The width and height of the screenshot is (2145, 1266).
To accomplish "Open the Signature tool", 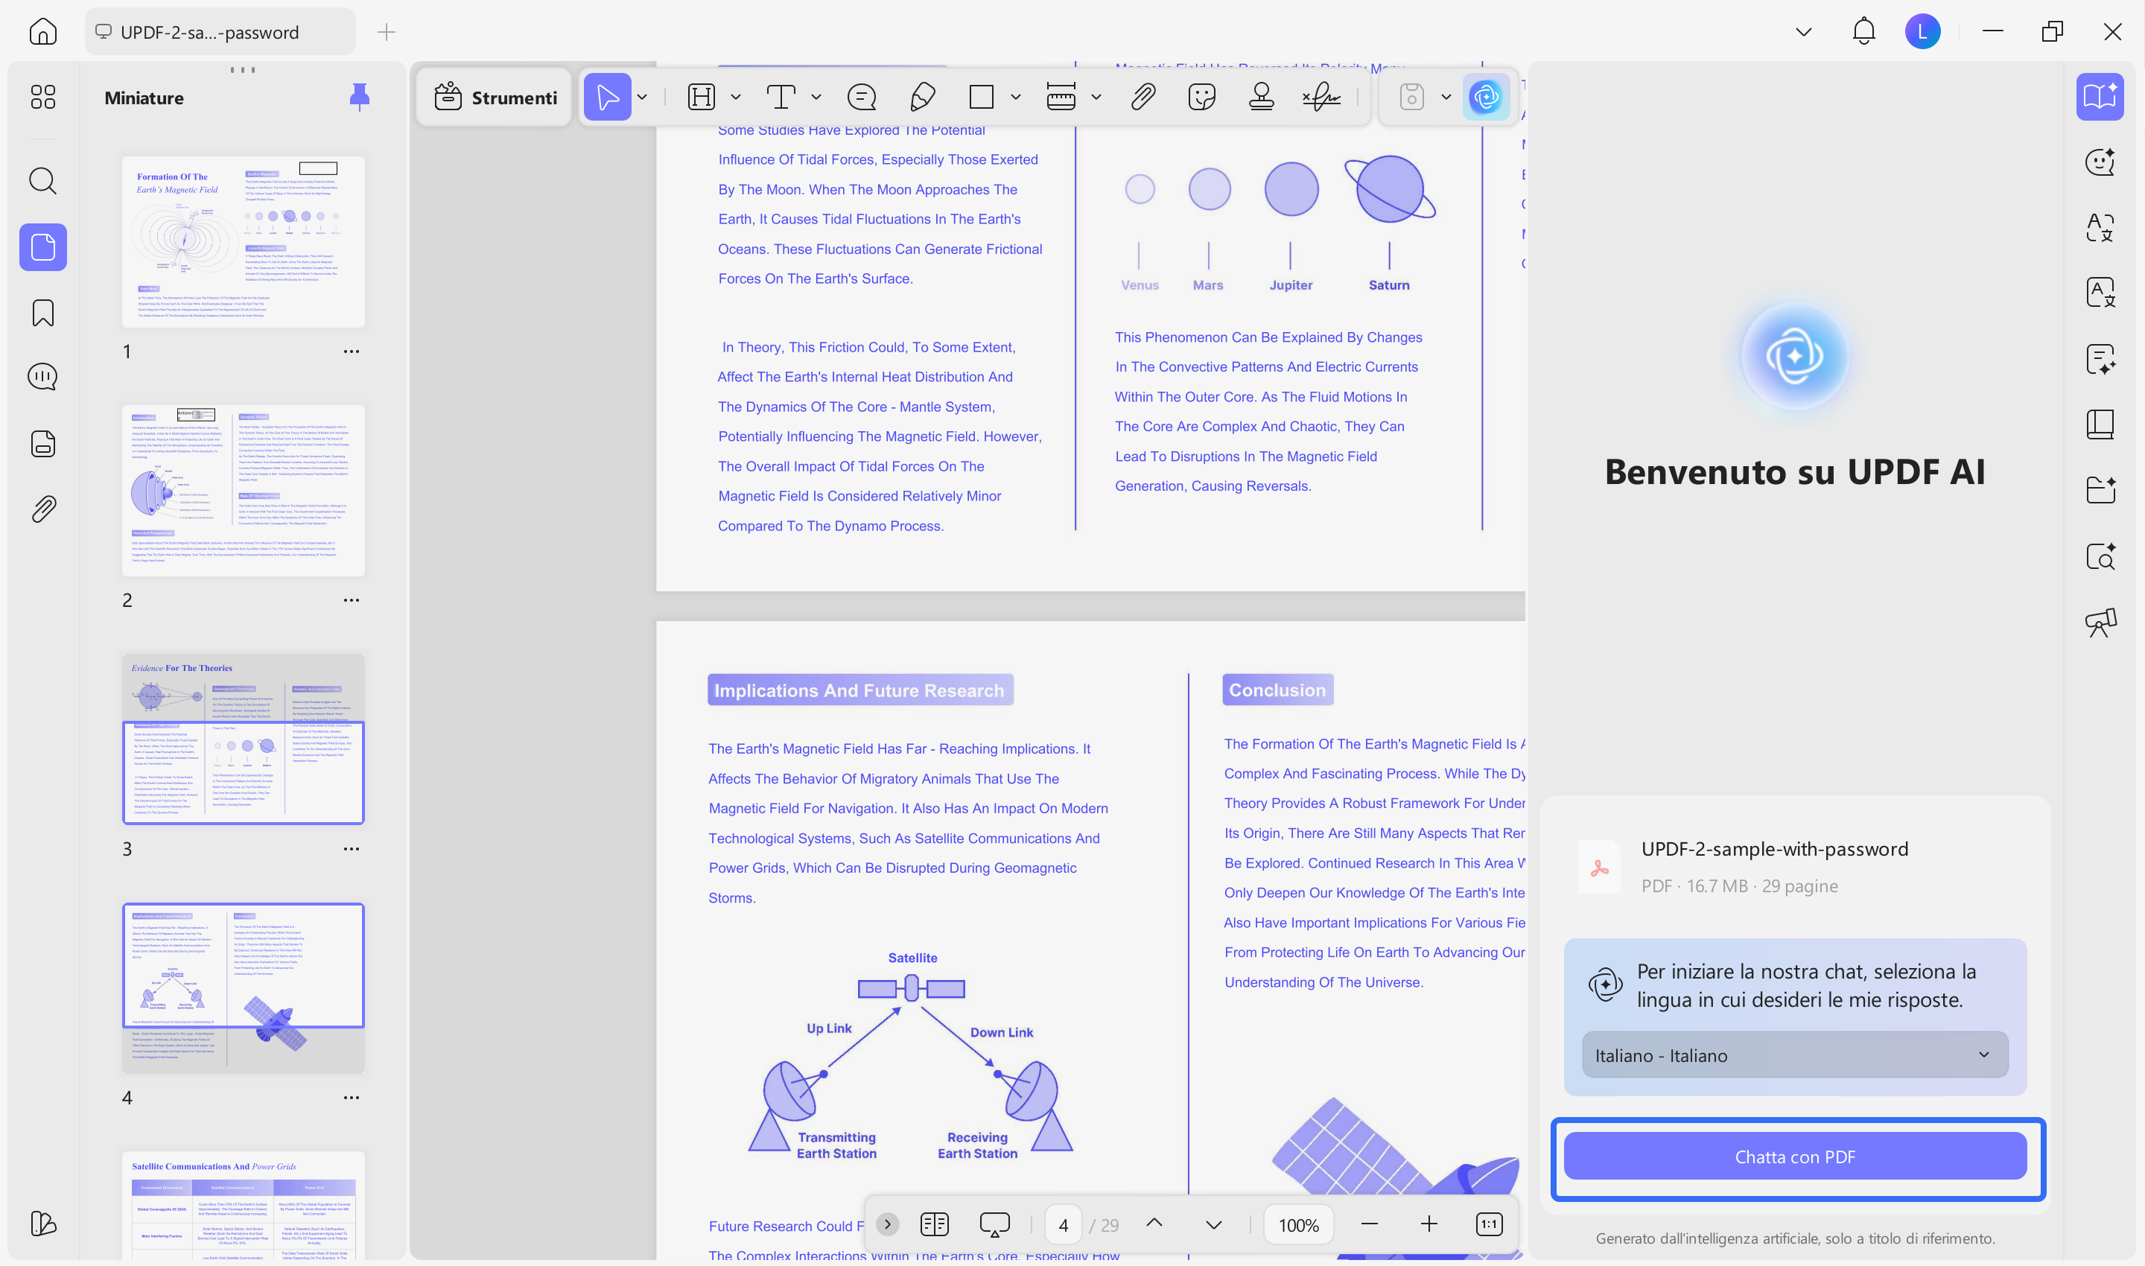I will tap(1322, 98).
